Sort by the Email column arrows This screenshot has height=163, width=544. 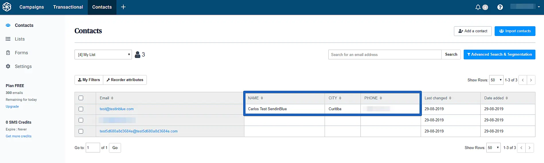point(112,98)
